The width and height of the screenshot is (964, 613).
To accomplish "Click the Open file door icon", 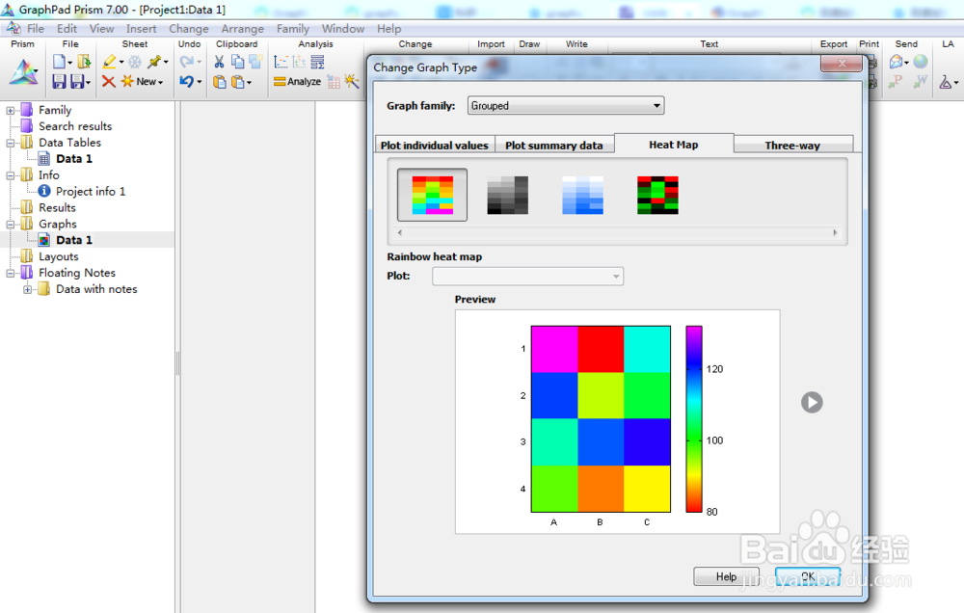I will (x=84, y=62).
